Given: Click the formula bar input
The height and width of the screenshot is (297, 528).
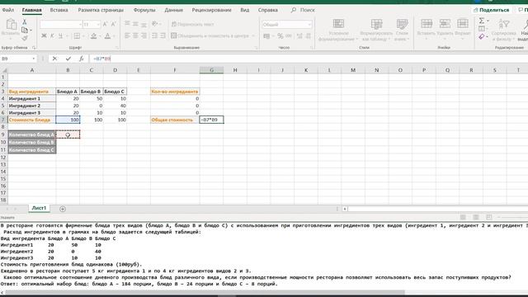Looking at the screenshot, I should click(308, 59).
